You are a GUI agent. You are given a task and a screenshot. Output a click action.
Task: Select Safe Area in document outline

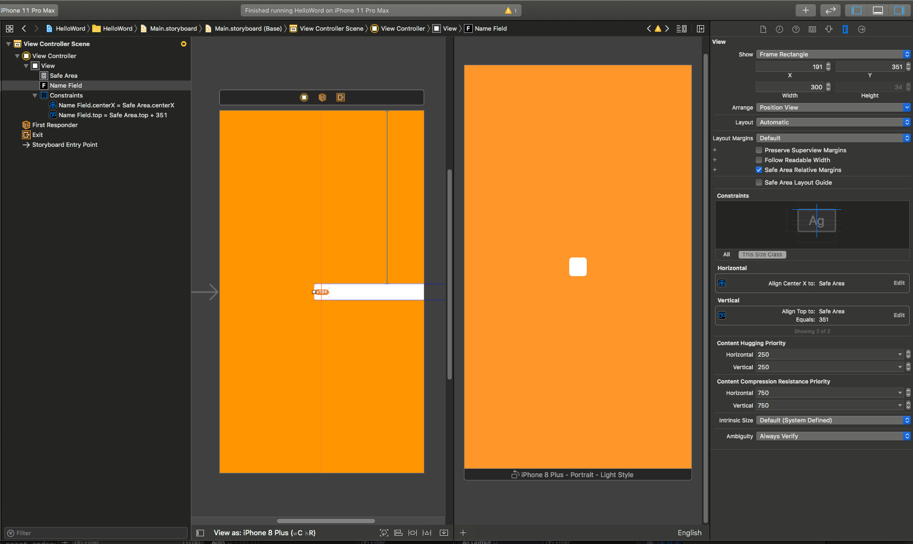tap(97, 76)
